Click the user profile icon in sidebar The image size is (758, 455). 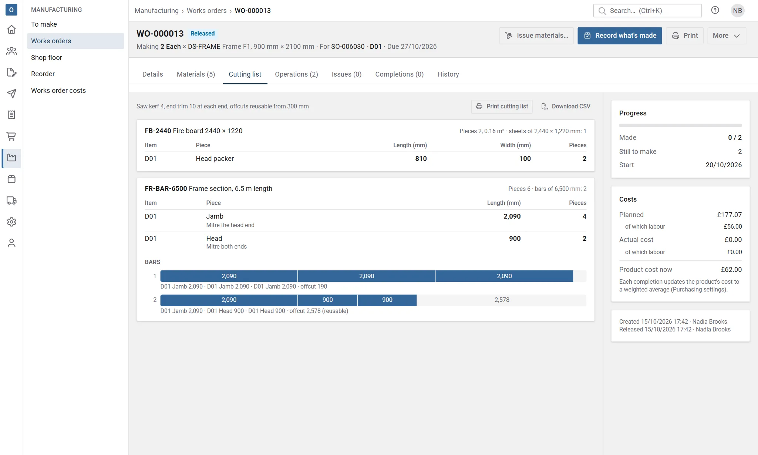11,243
